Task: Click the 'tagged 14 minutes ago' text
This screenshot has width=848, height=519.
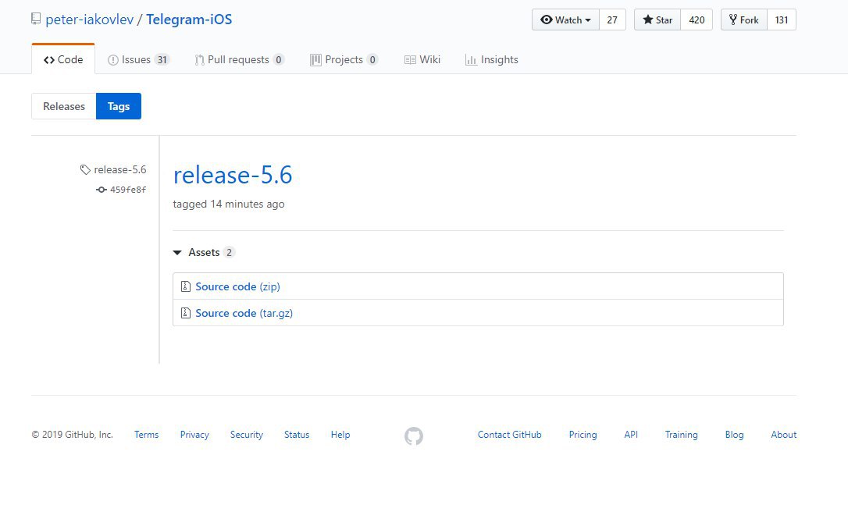Action: coord(229,204)
